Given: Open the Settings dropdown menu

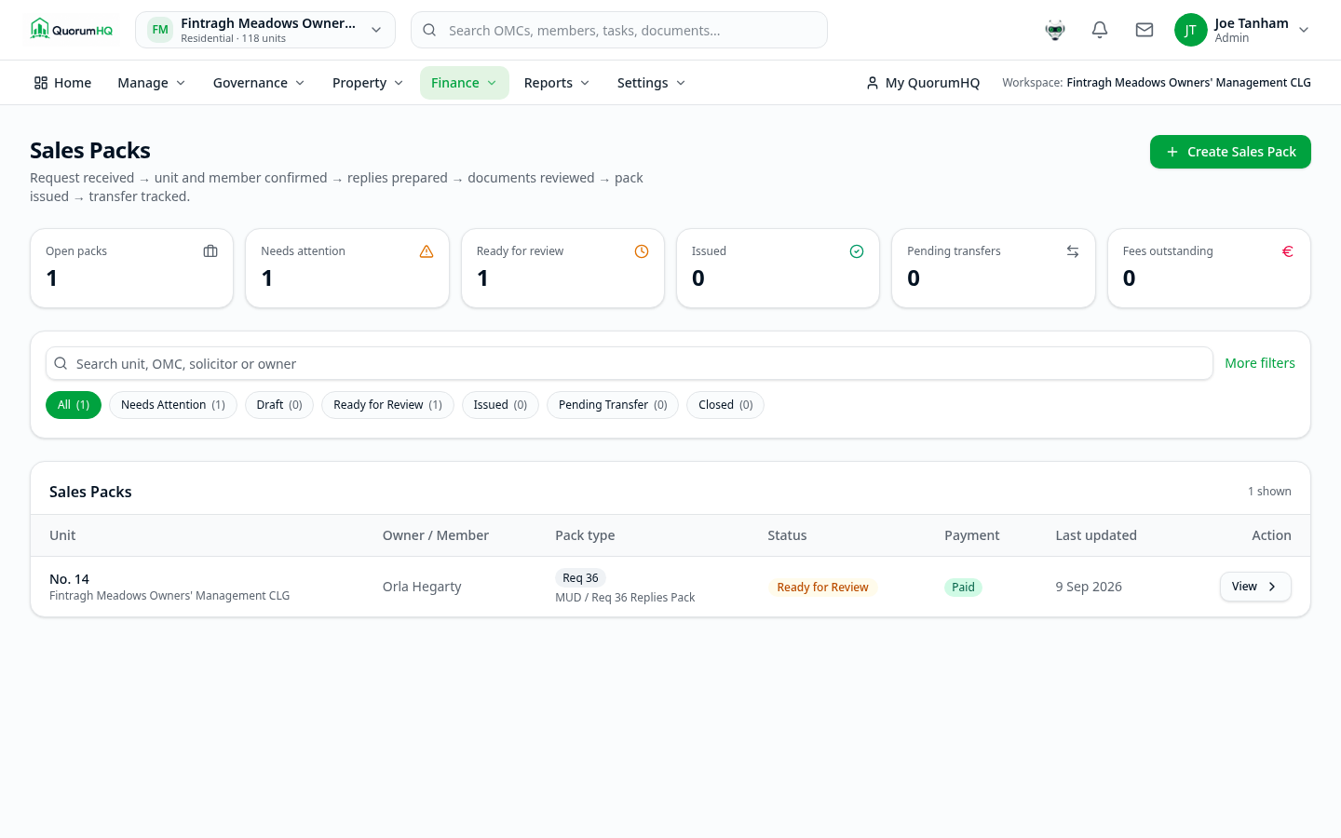Looking at the screenshot, I should [x=652, y=83].
